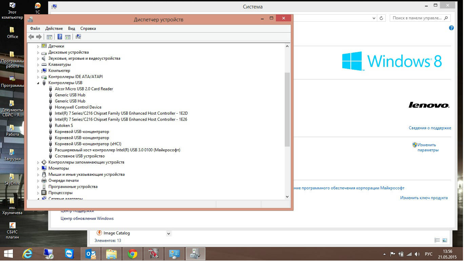Click the Изменить параметры link
The image size is (465, 266).
427,147
